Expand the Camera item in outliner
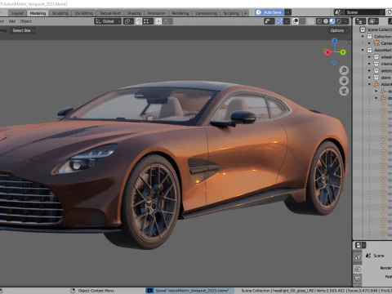The image size is (392, 294). 369,43
